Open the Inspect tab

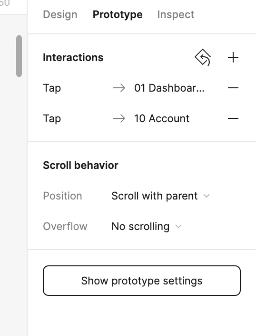click(x=176, y=15)
